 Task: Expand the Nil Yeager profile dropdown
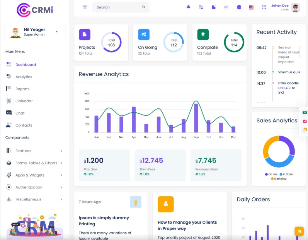pyautogui.click(x=56, y=32)
